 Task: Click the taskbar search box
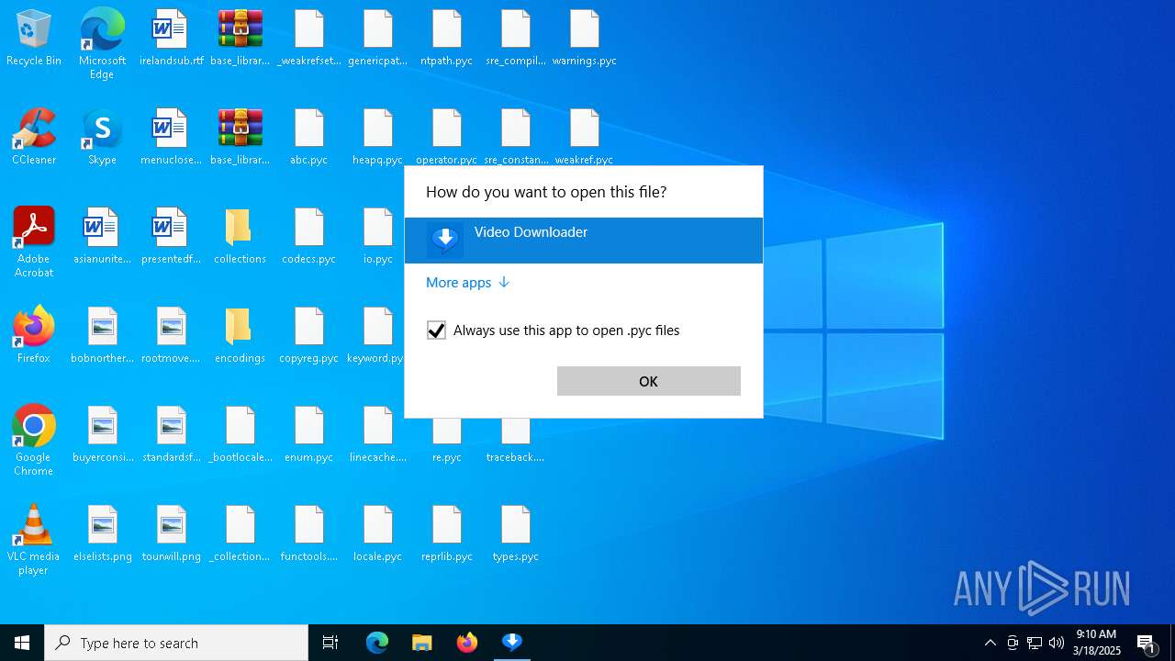[x=176, y=643]
